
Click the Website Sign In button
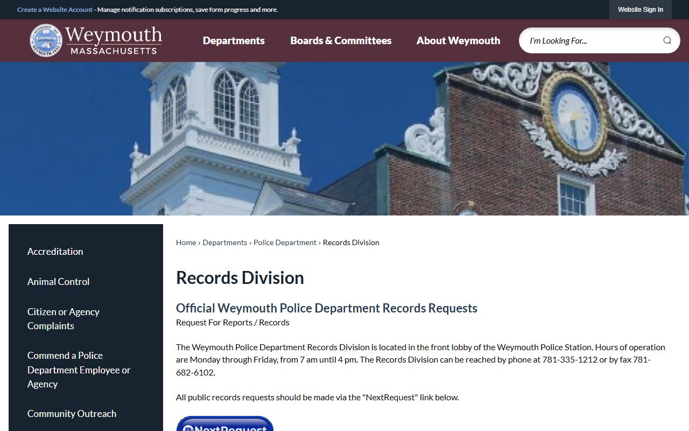[x=641, y=10]
